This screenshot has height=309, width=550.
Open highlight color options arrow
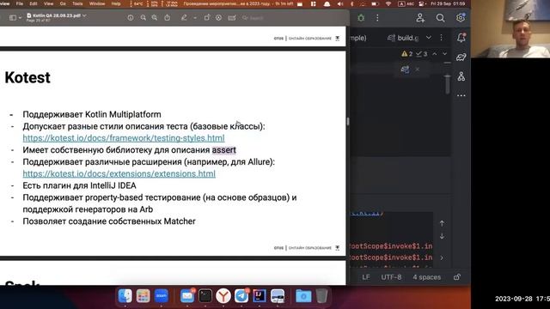pyautogui.click(x=195, y=17)
